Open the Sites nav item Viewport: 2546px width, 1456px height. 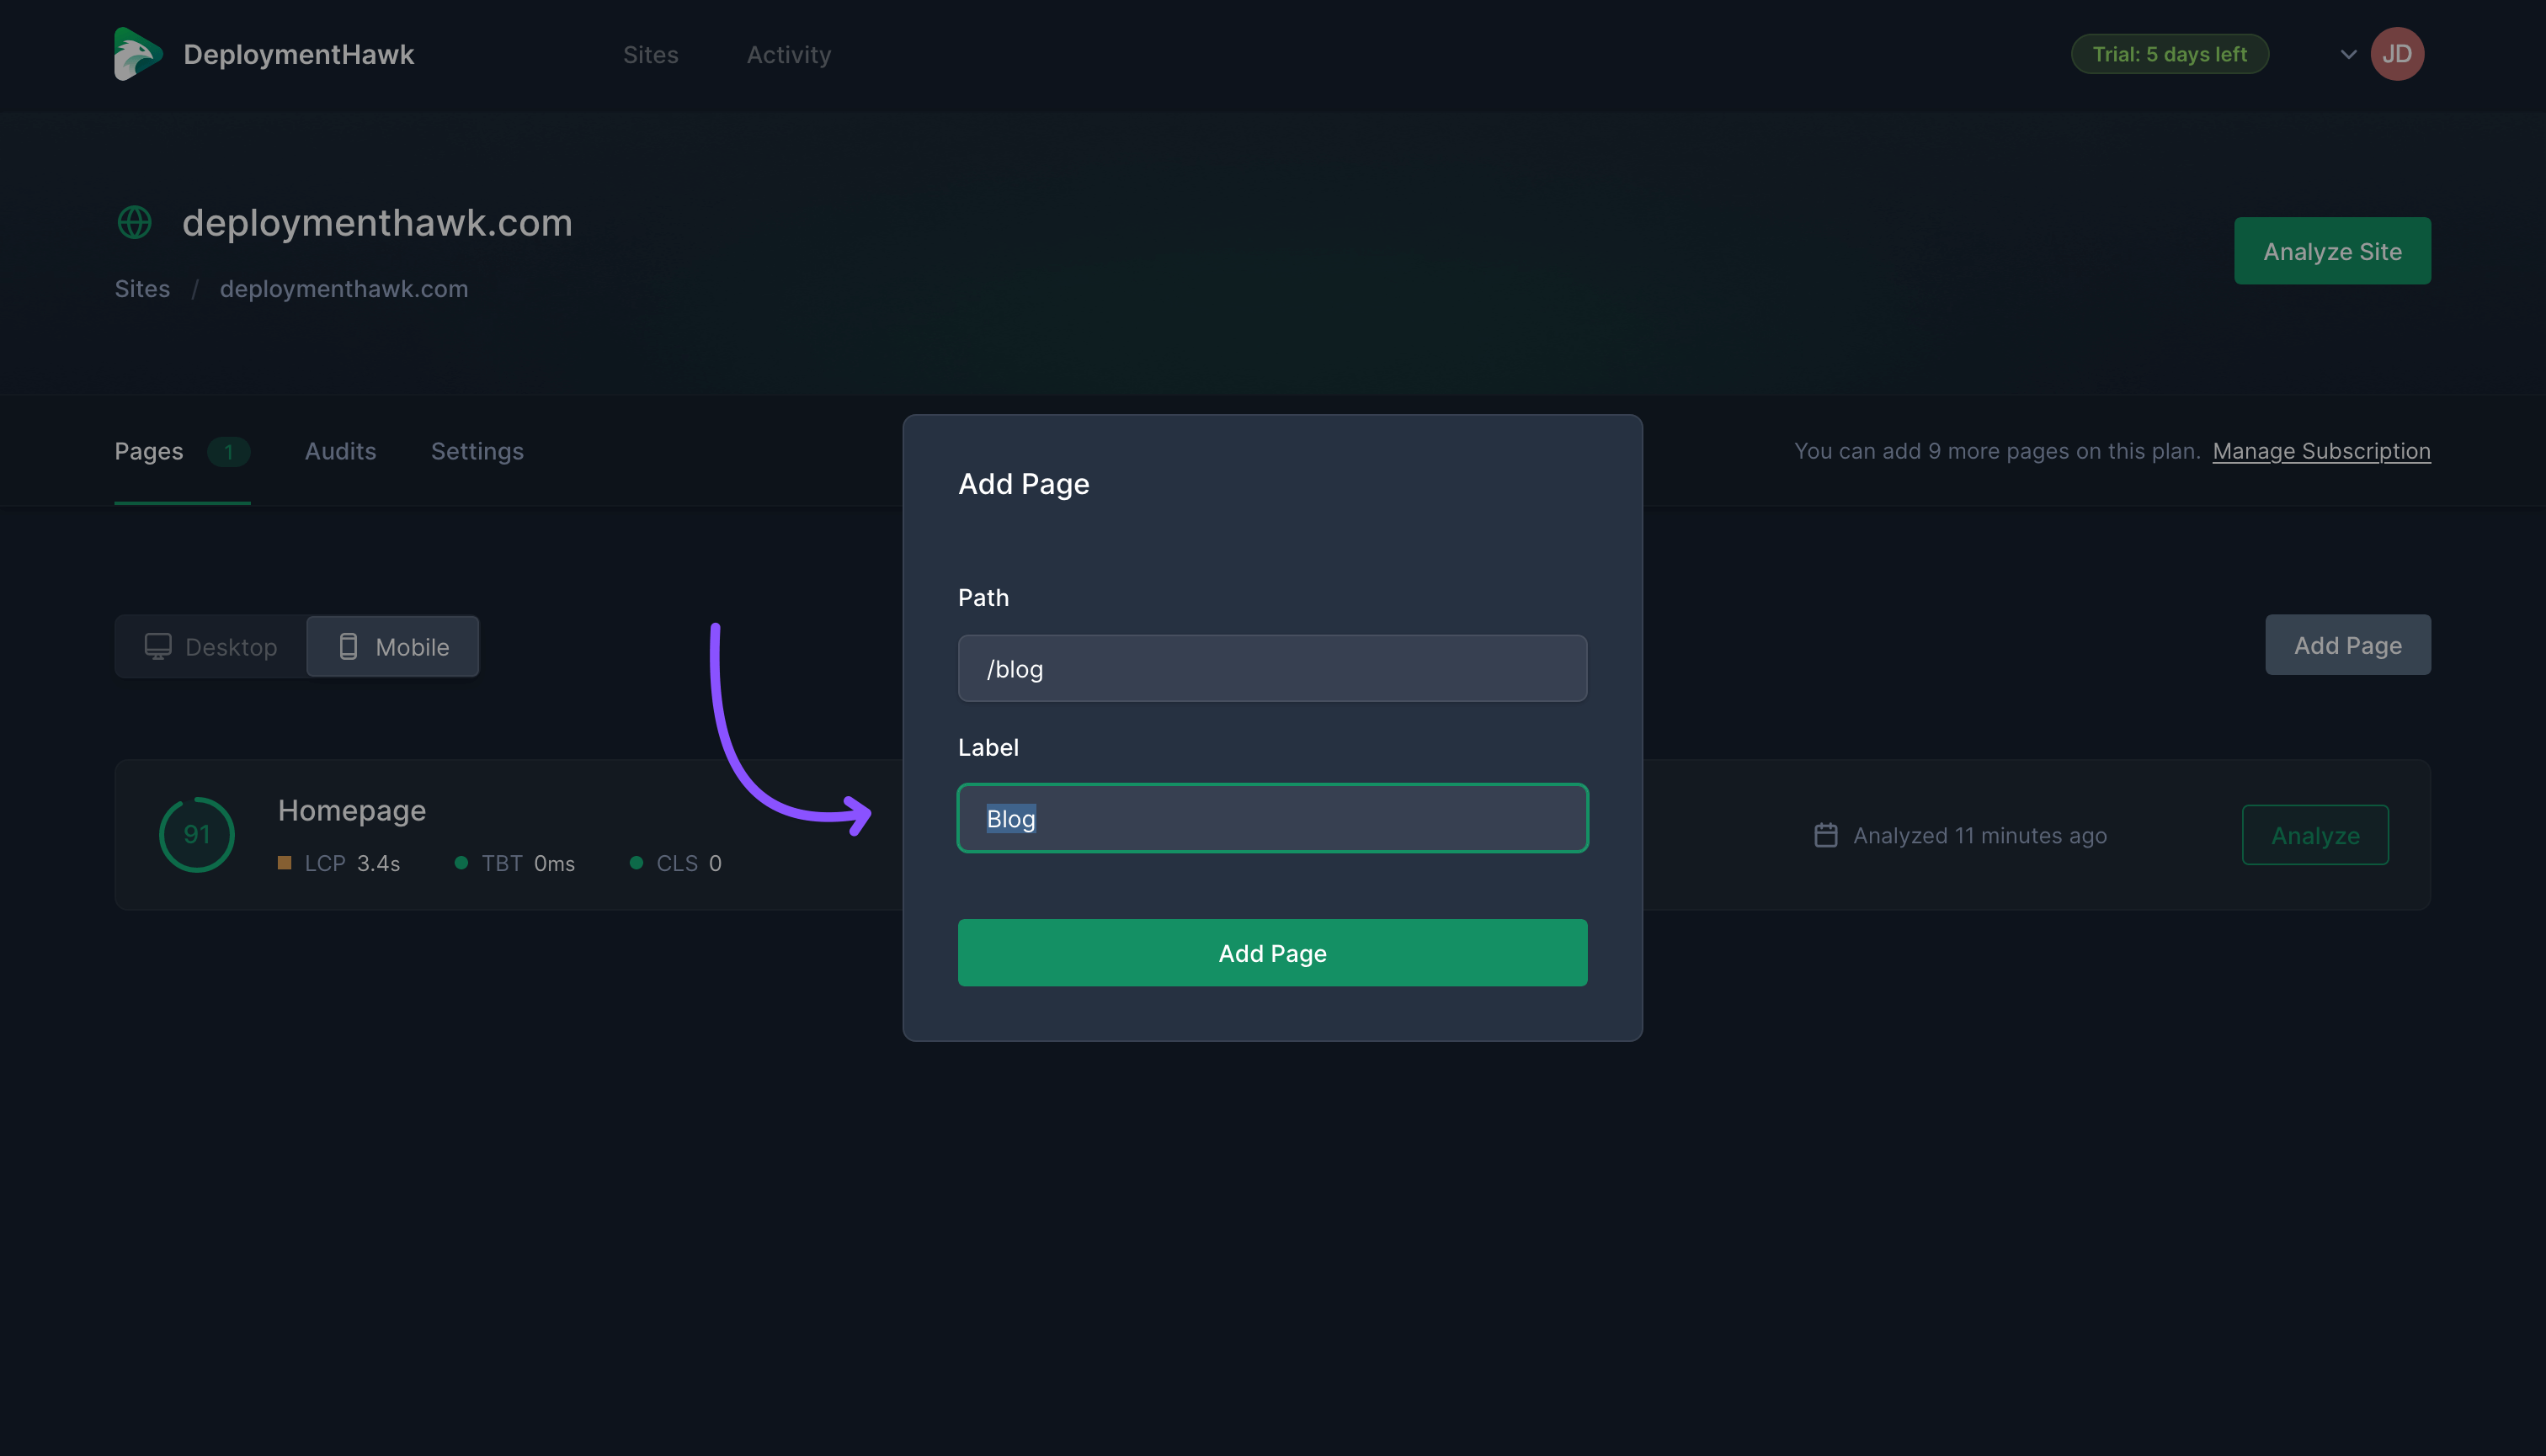[x=650, y=55]
